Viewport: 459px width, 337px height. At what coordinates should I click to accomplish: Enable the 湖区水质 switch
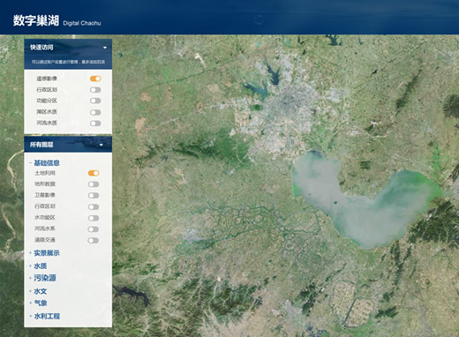(x=95, y=112)
